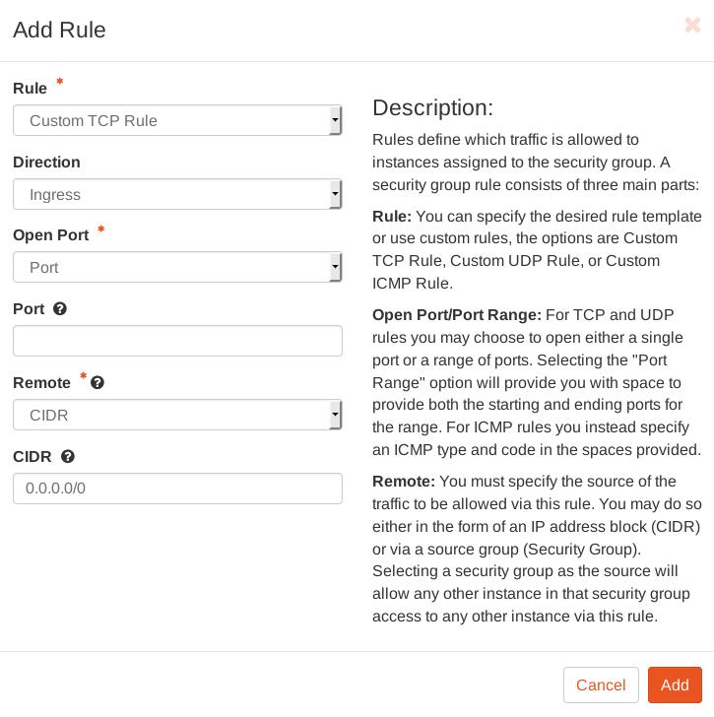Click the CIDR field label text
The height and width of the screenshot is (717, 714).
(x=32, y=457)
